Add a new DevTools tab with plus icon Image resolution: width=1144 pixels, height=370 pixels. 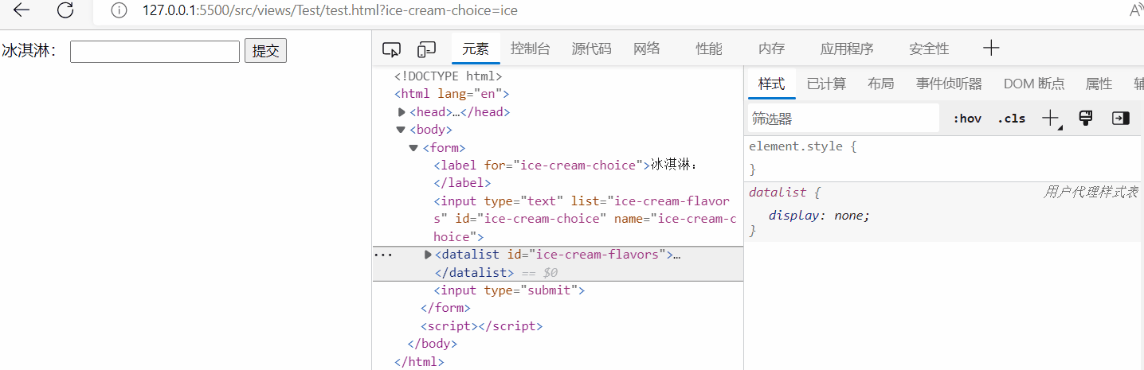[991, 48]
